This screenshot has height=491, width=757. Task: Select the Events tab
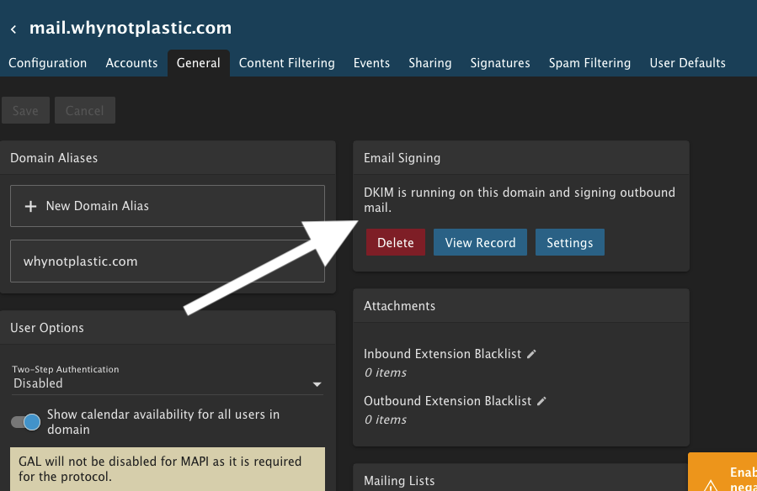[371, 63]
